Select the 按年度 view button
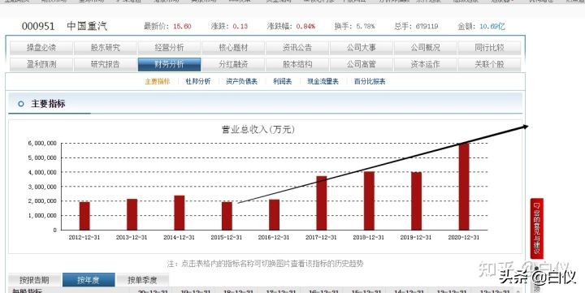The width and height of the screenshot is (585, 293). (89, 280)
